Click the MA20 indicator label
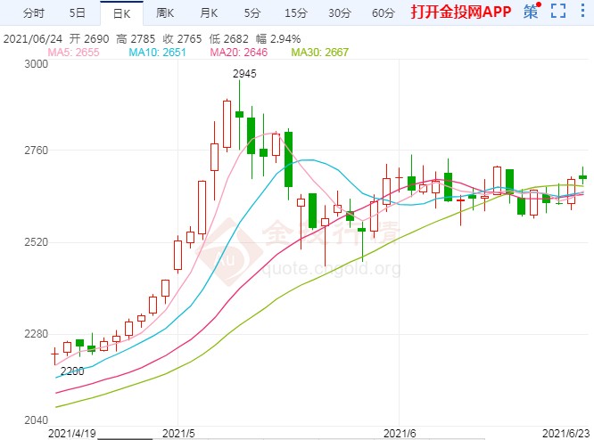 [239, 53]
